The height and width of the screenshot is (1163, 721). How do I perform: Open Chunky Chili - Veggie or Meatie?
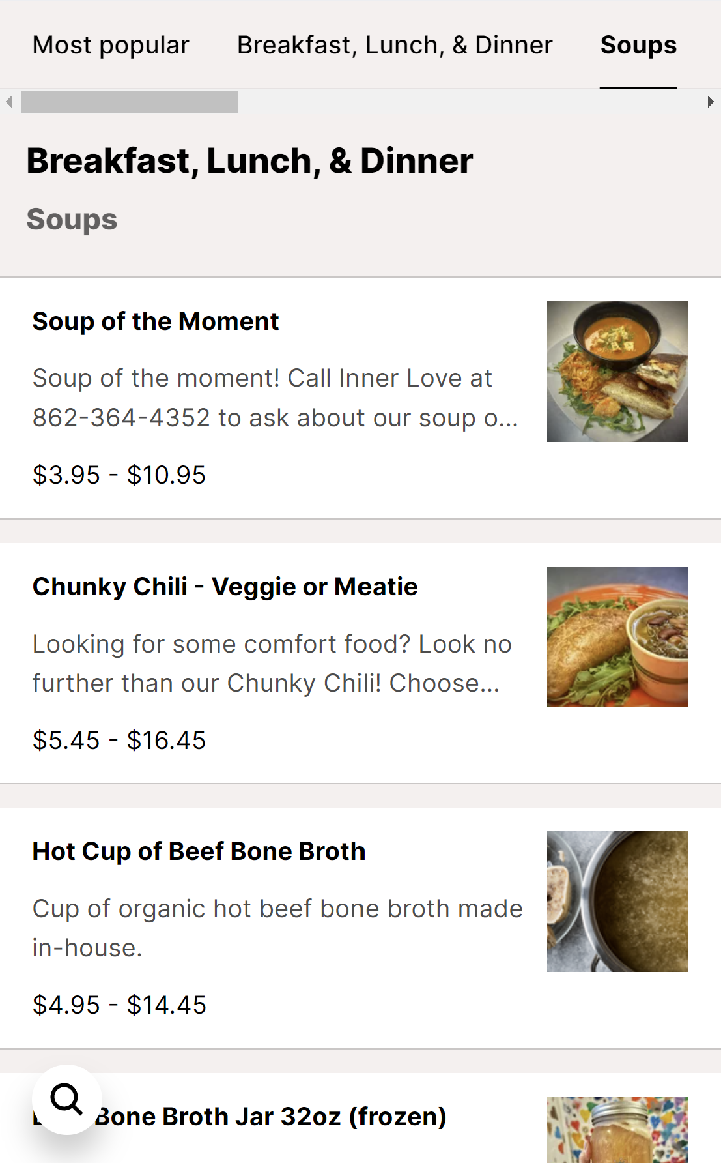225,587
